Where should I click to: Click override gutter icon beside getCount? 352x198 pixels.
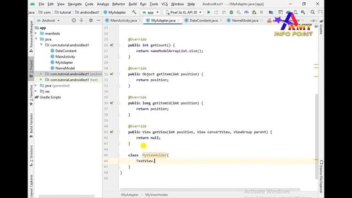[112, 45]
